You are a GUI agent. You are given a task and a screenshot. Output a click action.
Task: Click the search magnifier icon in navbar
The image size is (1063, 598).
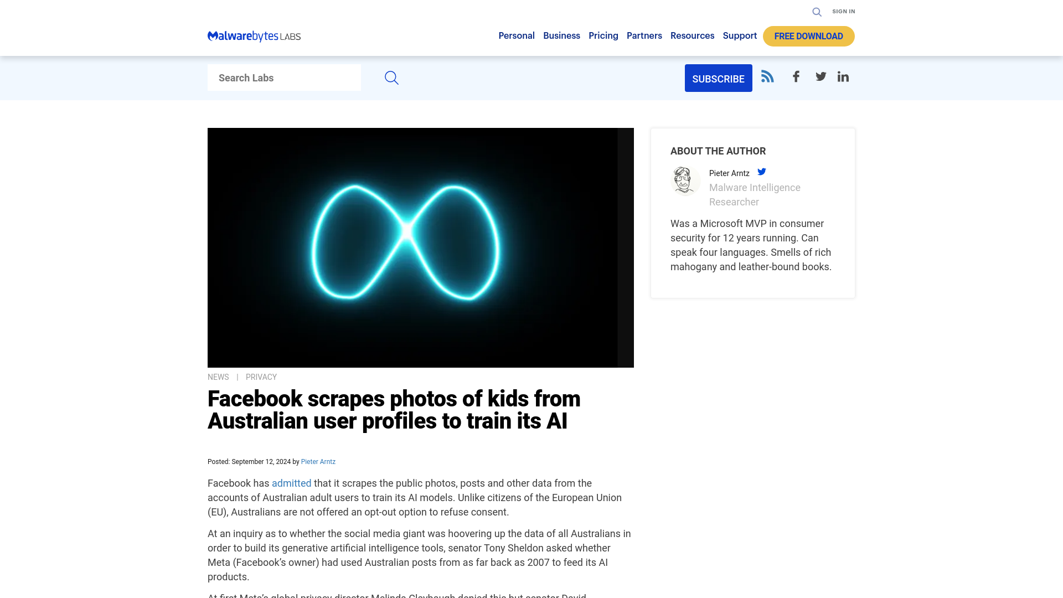[817, 12]
